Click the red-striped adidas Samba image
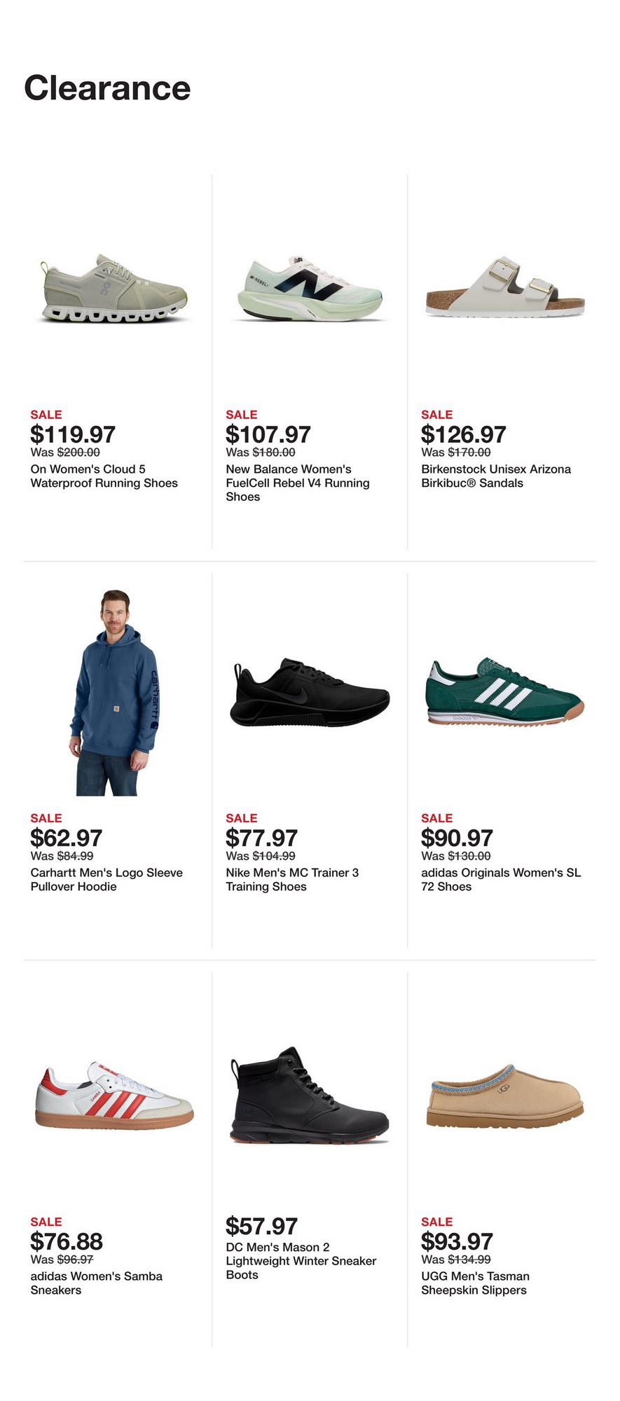Viewport: 620px width, 1401px height. click(x=114, y=1095)
